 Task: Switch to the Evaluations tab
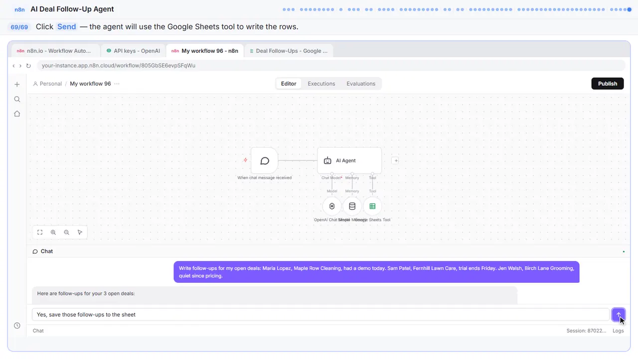tap(361, 84)
